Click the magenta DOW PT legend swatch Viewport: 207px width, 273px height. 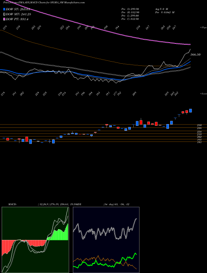4,19
